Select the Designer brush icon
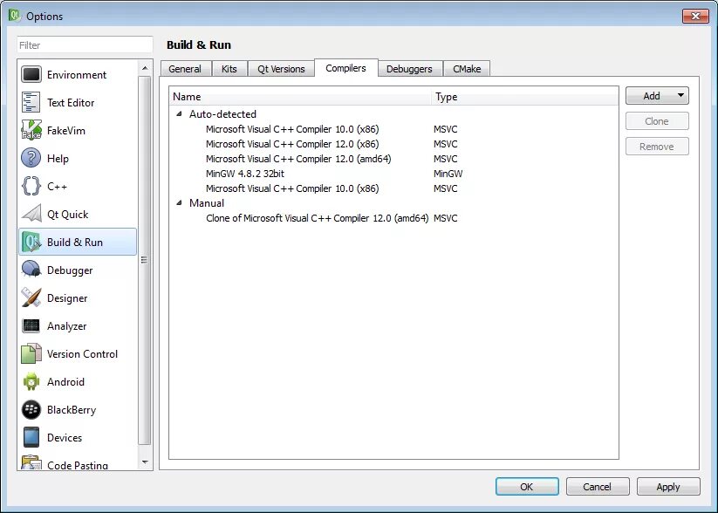The width and height of the screenshot is (718, 513). tap(31, 298)
